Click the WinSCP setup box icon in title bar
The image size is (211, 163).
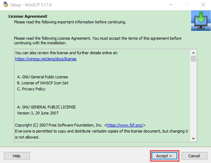point(6,5)
